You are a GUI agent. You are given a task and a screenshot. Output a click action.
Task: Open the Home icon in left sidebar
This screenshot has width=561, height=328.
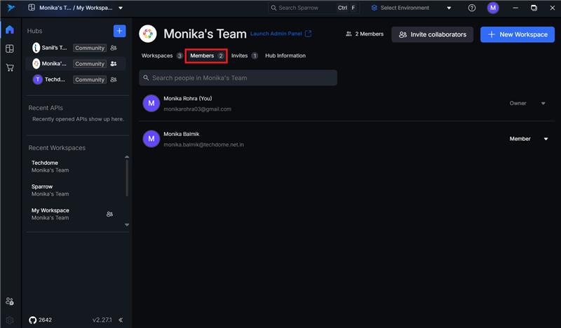click(10, 29)
